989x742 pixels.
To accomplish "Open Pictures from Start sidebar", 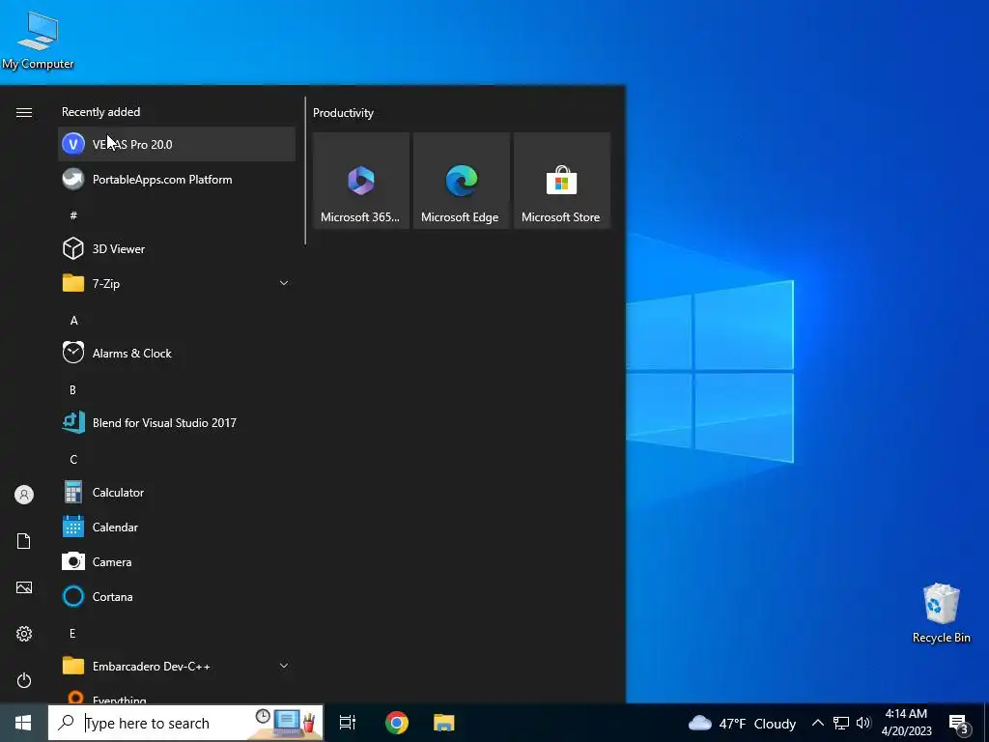I will pyautogui.click(x=24, y=587).
